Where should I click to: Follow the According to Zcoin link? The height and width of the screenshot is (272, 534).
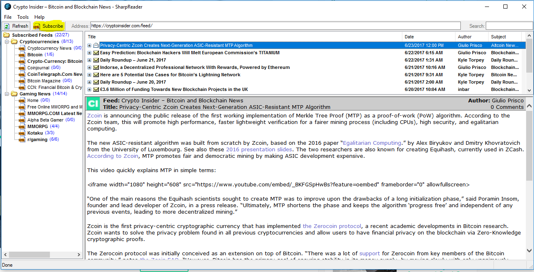click(x=113, y=156)
